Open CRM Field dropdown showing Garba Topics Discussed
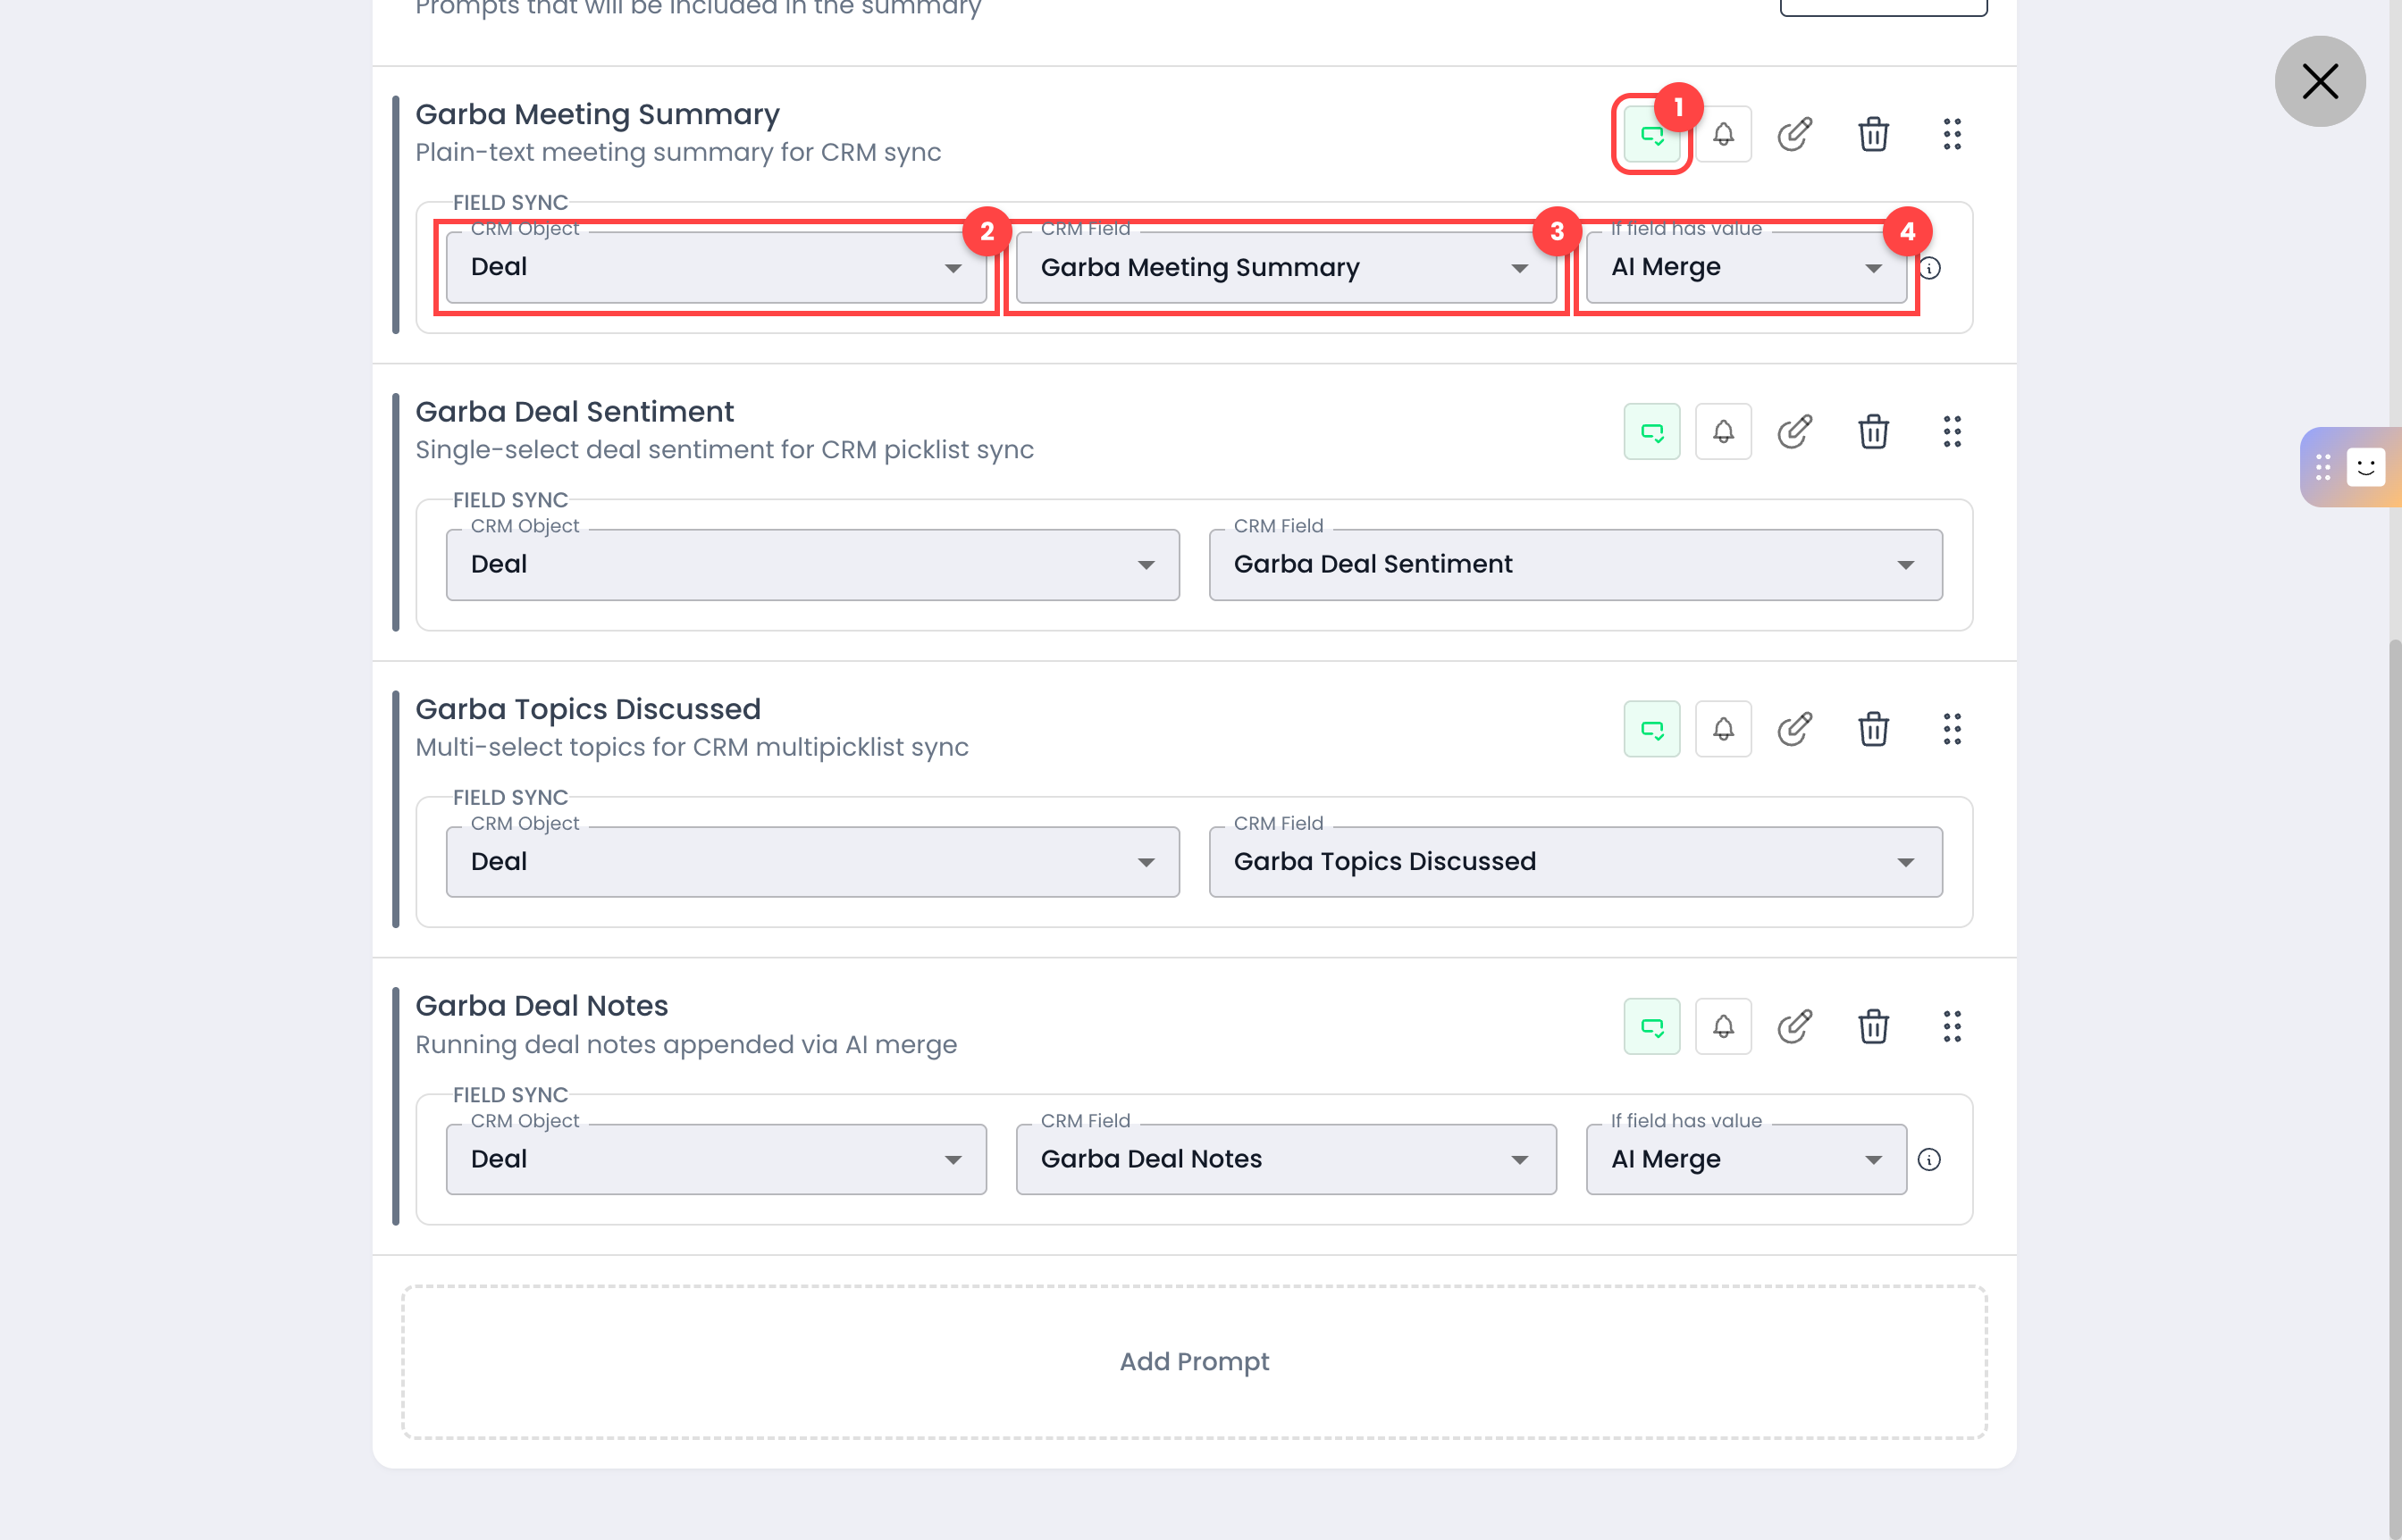 (1575, 862)
